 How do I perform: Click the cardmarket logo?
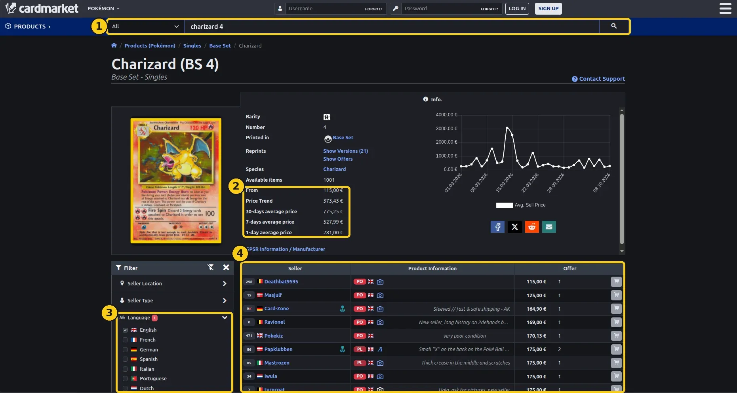click(x=42, y=8)
